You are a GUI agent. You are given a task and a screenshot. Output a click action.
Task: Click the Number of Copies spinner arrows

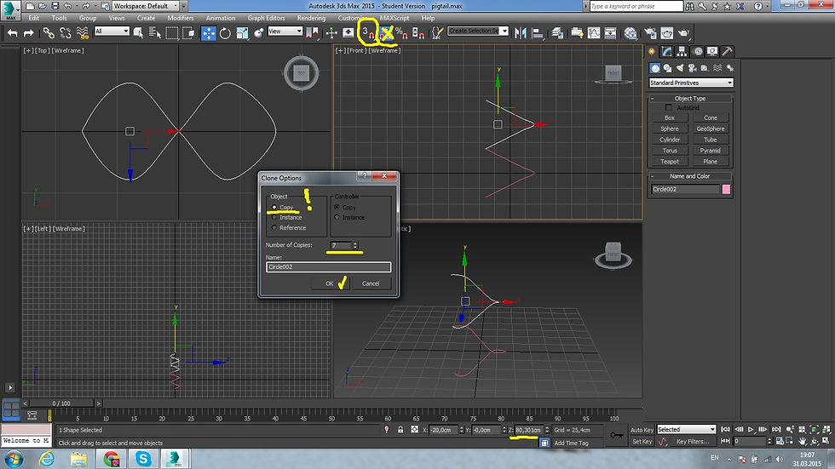click(355, 245)
